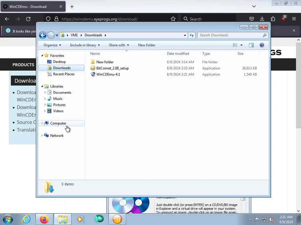This screenshot has width=301, height=225.
Task: Select Network in navigation pane
Action: click(57, 135)
